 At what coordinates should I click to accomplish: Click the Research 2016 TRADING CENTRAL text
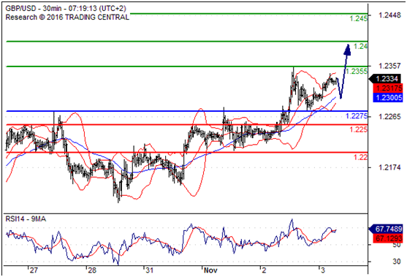click(x=67, y=18)
